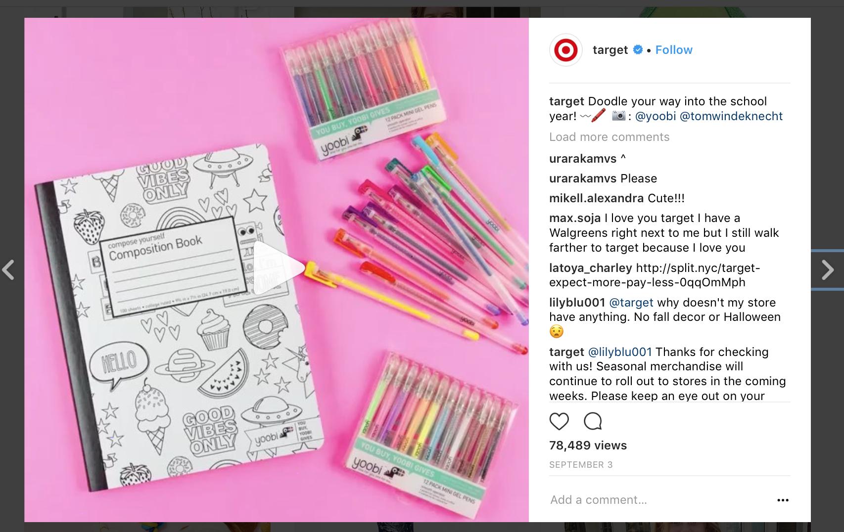
Task: Click the Target logo profile picture
Action: tap(565, 50)
